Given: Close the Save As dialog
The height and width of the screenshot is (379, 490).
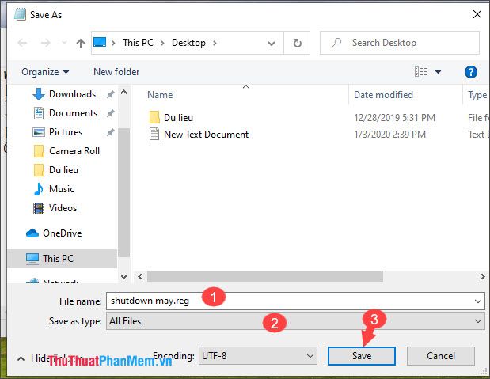Looking at the screenshot, I should point(477,14).
